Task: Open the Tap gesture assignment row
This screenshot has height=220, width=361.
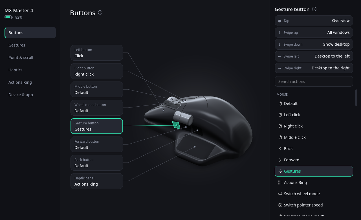Action: pos(314,21)
